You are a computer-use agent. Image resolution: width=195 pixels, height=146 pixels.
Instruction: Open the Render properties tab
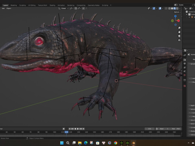(185, 60)
